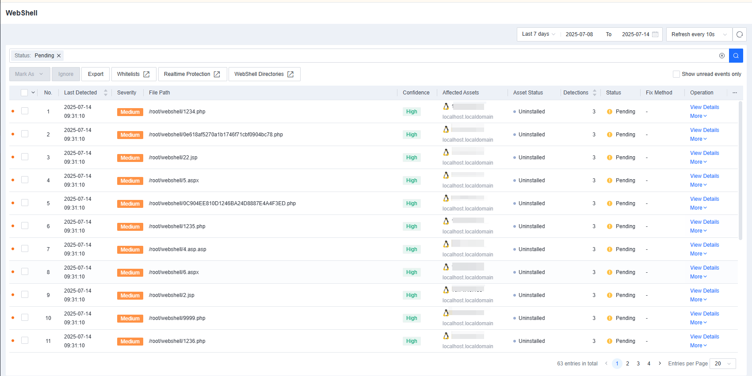This screenshot has width=752, height=376.
Task: Go to page 3
Action: [638, 364]
